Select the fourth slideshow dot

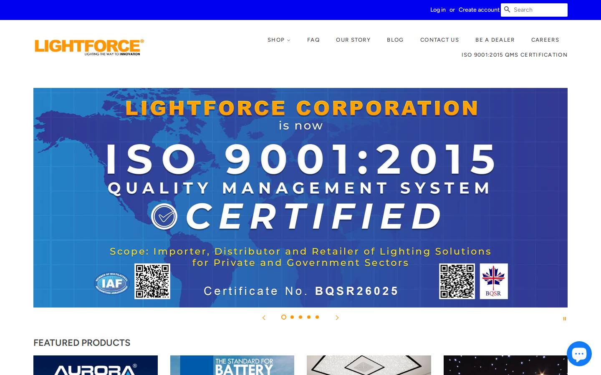pyautogui.click(x=309, y=317)
